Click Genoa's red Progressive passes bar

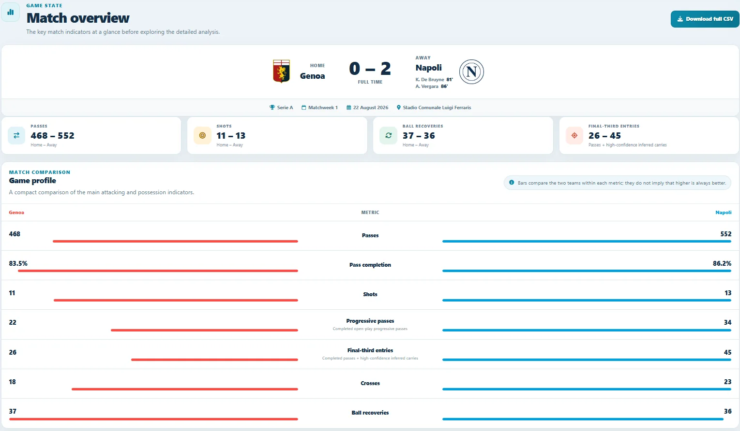coord(204,330)
